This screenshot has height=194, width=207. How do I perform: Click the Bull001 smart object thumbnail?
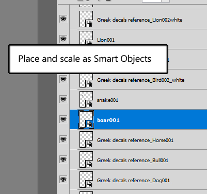86,160
